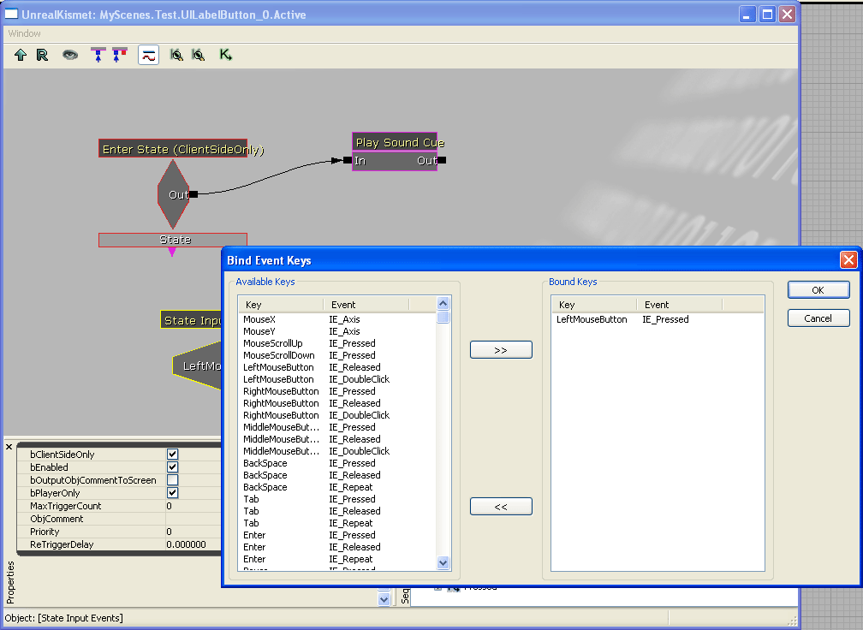
Task: Select the highlighted curved connections toolbar icon
Action: point(149,55)
